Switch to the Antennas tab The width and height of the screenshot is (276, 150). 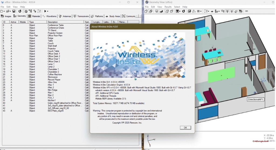pos(65,16)
